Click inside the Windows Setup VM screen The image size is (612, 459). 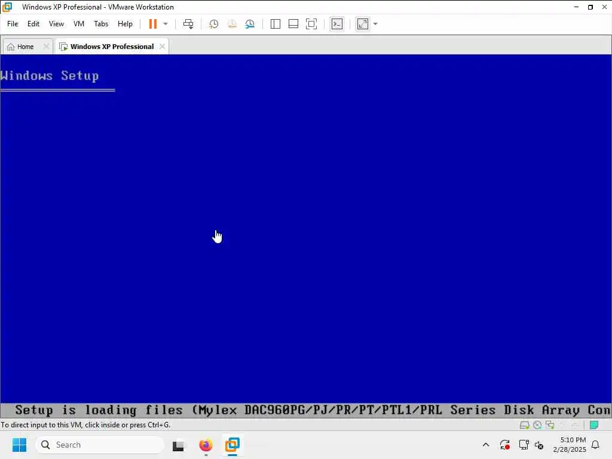point(305,235)
